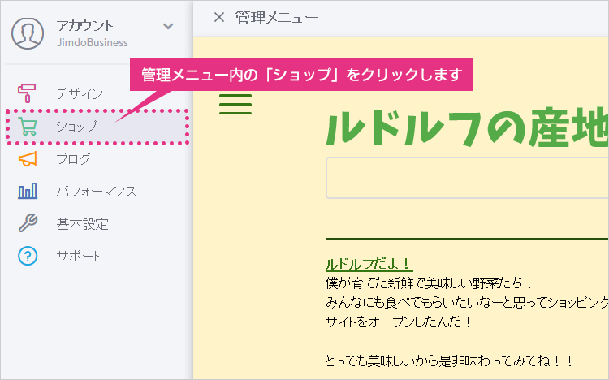Viewport: 609px width, 380px height.
Task: Click the JimdoBusiness plan text
Action: (92, 42)
